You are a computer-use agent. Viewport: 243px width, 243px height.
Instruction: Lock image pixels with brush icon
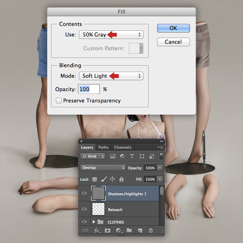pos(104,179)
